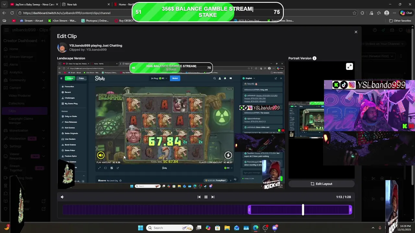Open Discord on taskbar

[275, 228]
